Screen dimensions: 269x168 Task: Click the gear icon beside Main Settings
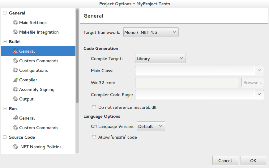(15, 23)
